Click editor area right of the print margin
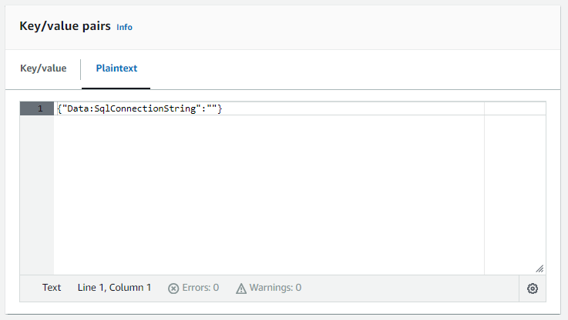Viewport: 568px width, 320px height. tap(514, 192)
